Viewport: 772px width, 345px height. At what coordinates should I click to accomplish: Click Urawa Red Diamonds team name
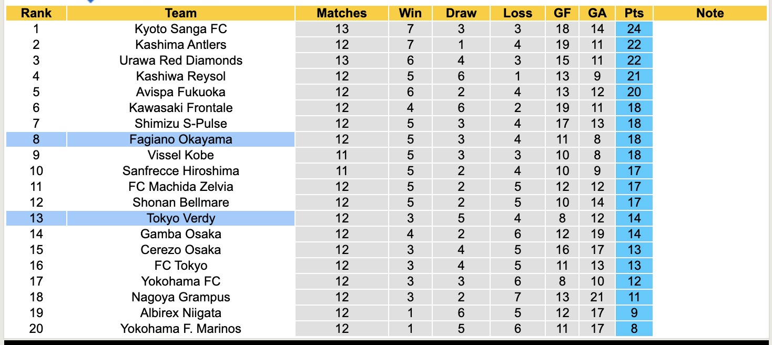point(180,60)
